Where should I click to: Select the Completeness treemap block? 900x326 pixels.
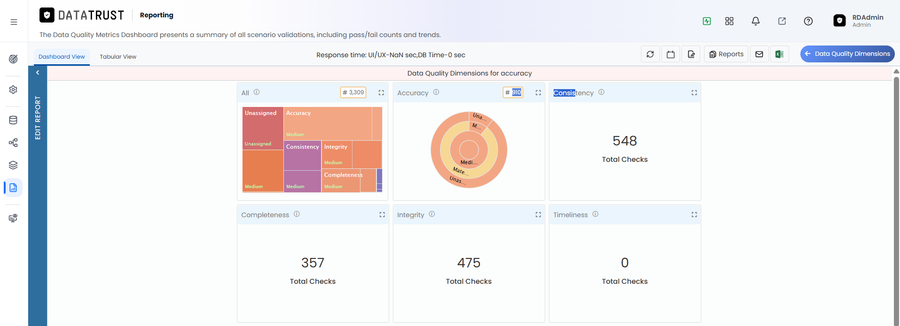tap(341, 180)
